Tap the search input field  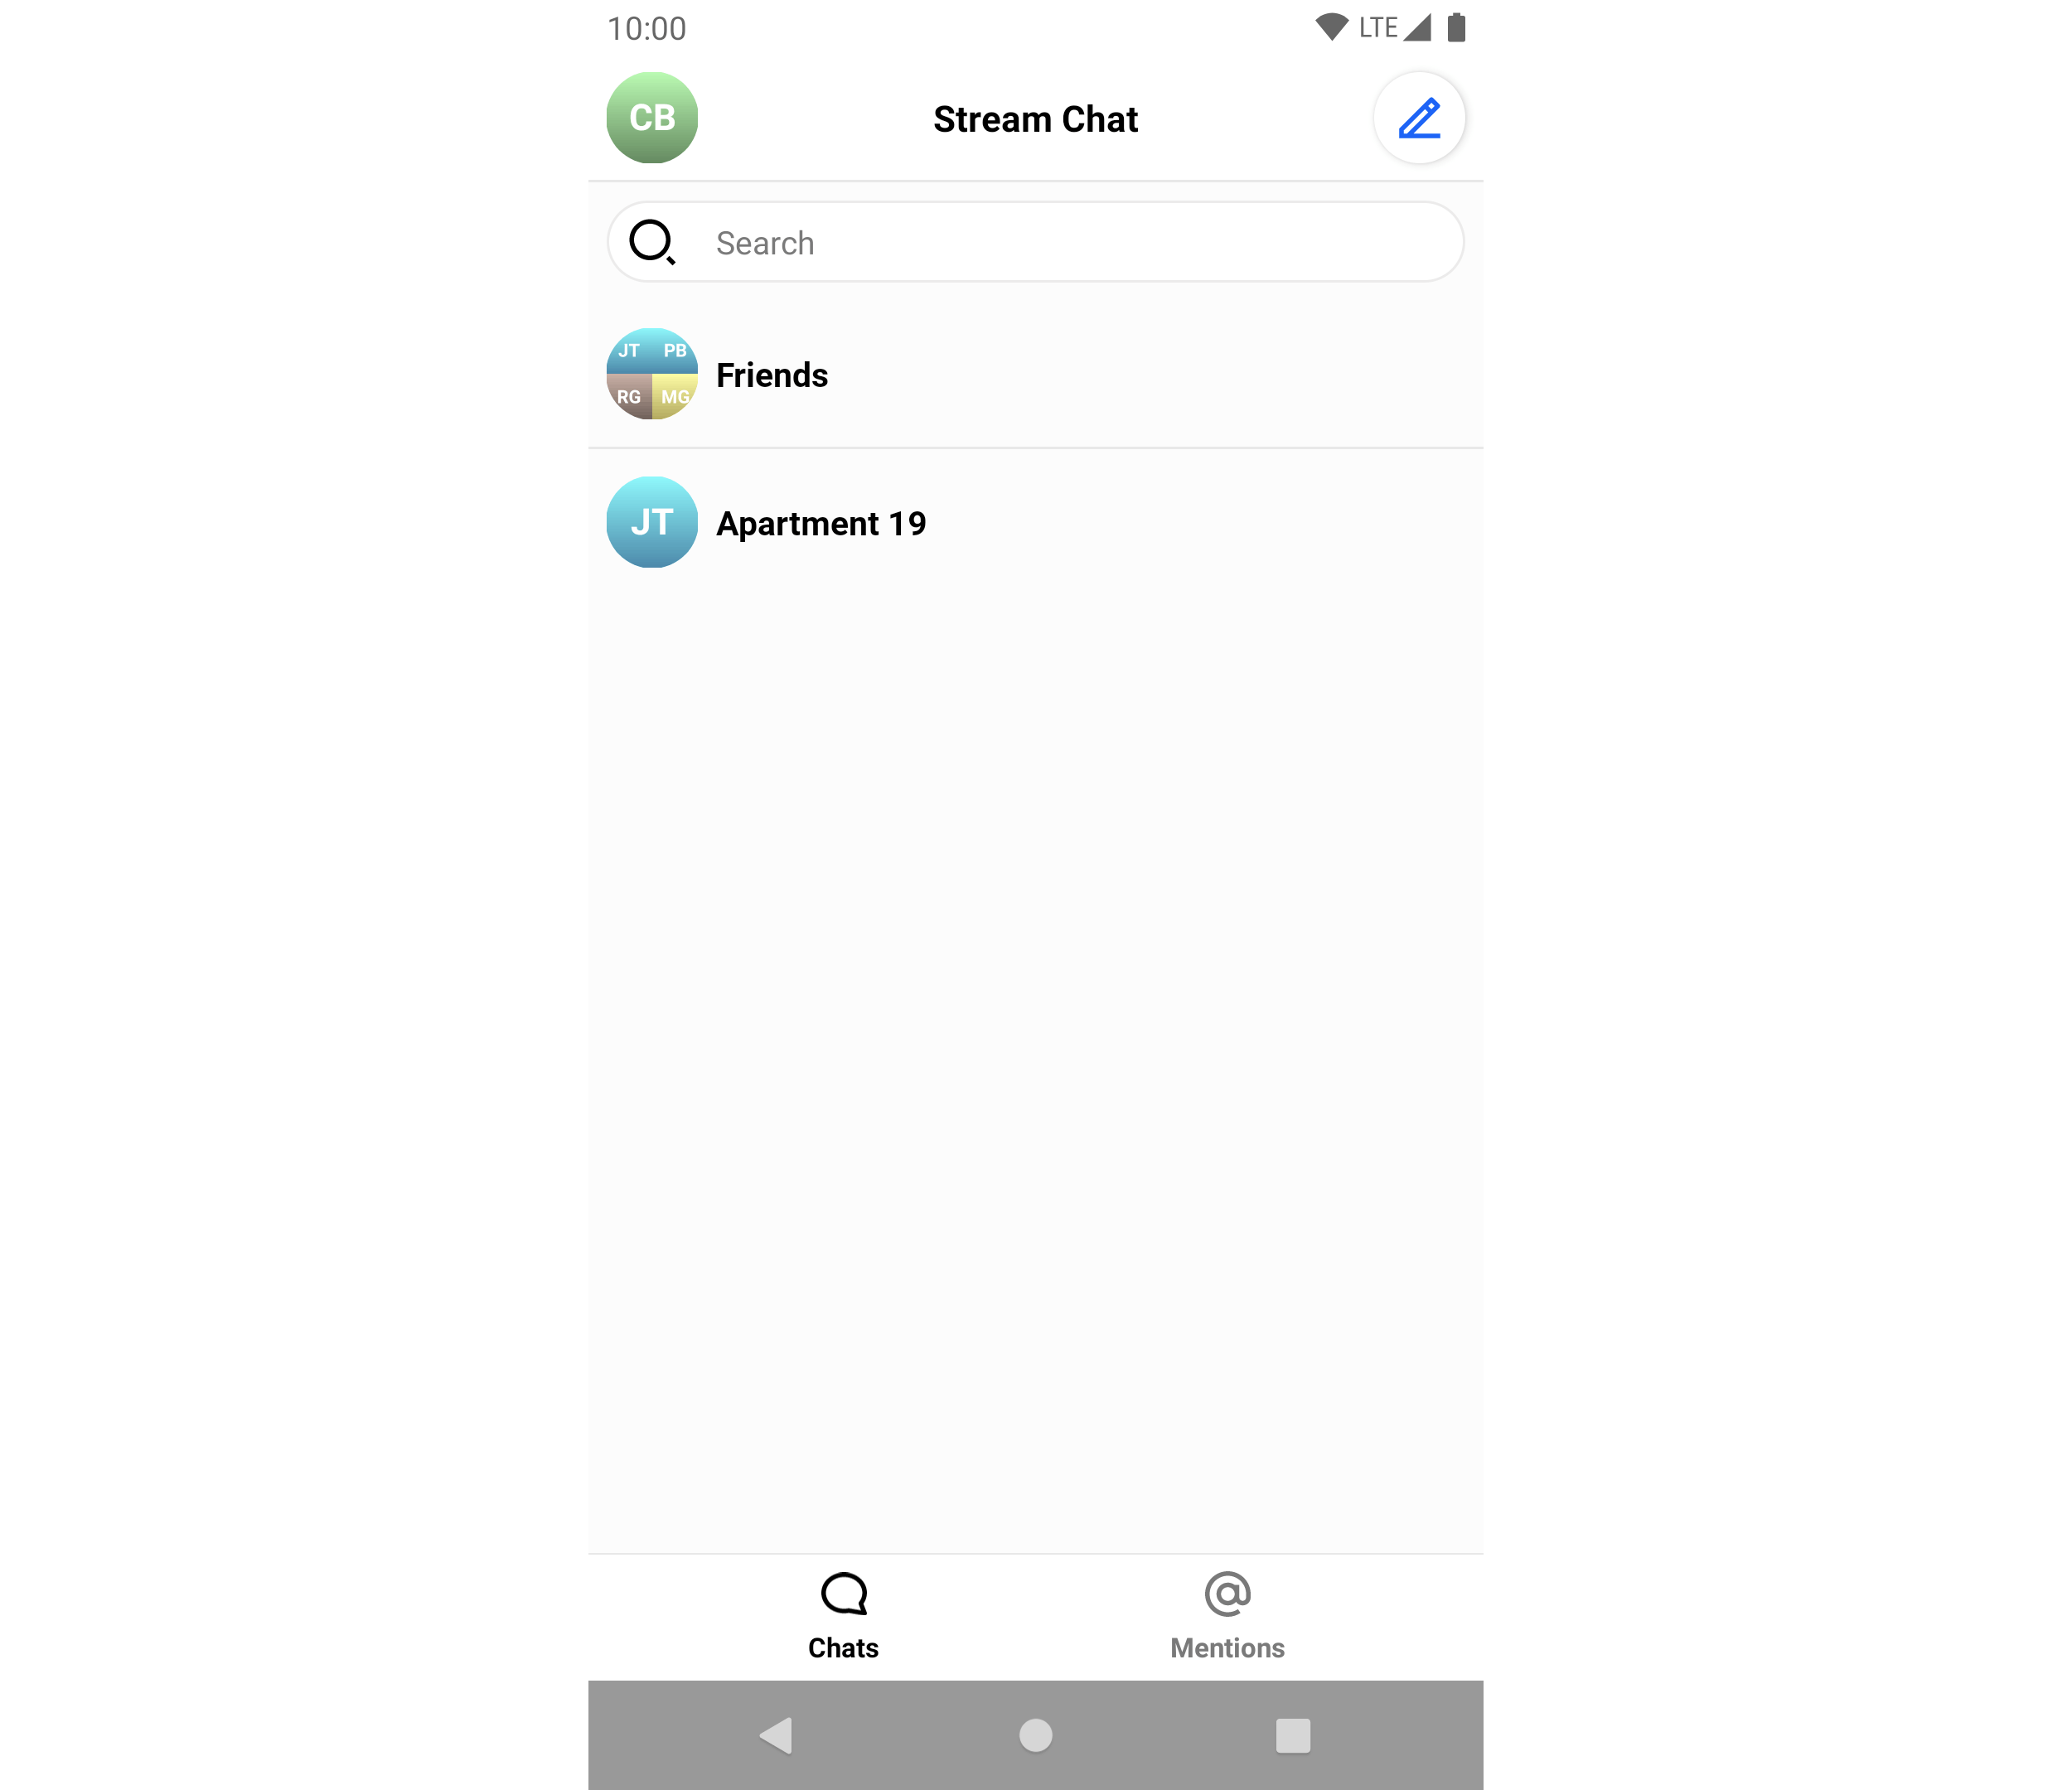[1036, 241]
